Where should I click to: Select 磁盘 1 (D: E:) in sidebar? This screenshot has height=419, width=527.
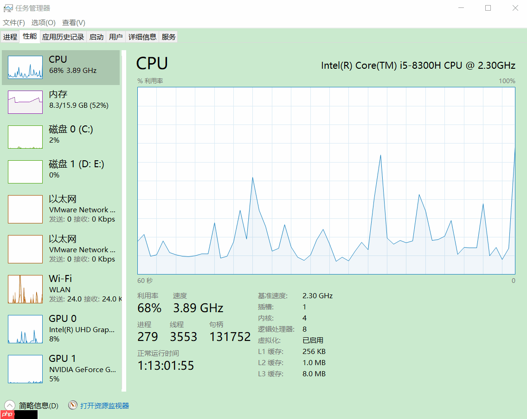click(x=60, y=169)
